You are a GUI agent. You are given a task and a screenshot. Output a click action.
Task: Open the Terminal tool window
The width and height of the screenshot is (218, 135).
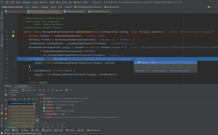(x=71, y=130)
